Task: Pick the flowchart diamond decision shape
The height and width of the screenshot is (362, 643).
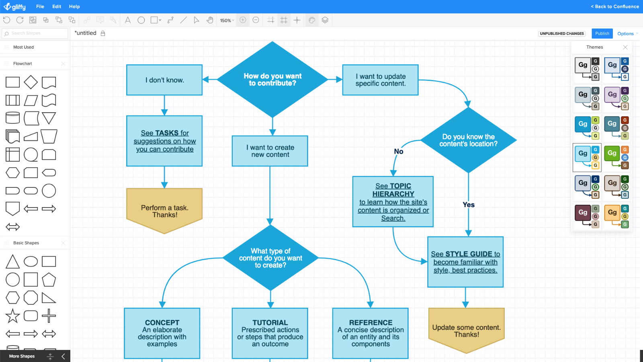Action: [x=31, y=82]
